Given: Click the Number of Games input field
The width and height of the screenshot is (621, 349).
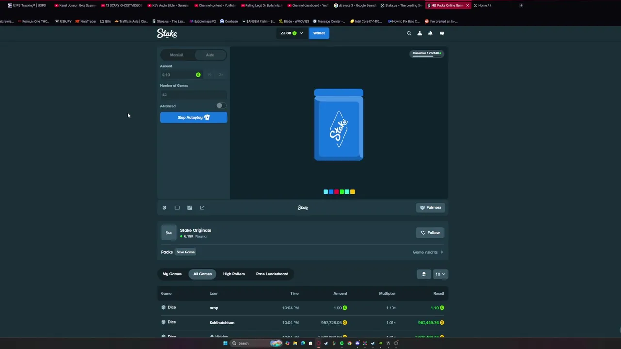Looking at the screenshot, I should (x=193, y=95).
